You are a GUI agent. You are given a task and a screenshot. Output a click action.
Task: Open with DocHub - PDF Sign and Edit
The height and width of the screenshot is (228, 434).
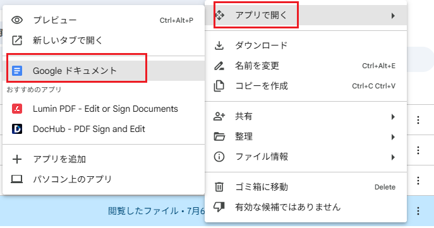click(x=104, y=129)
